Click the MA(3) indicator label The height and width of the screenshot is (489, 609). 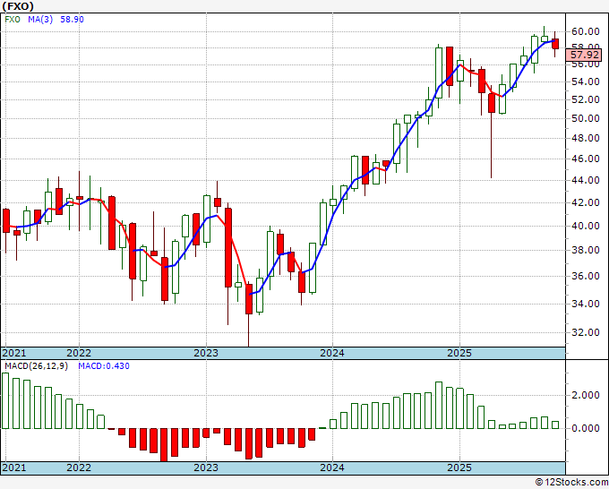tap(40, 20)
